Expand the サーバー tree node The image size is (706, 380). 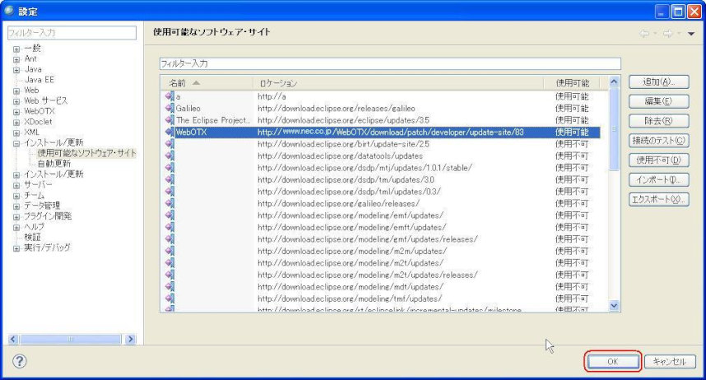coord(16,185)
